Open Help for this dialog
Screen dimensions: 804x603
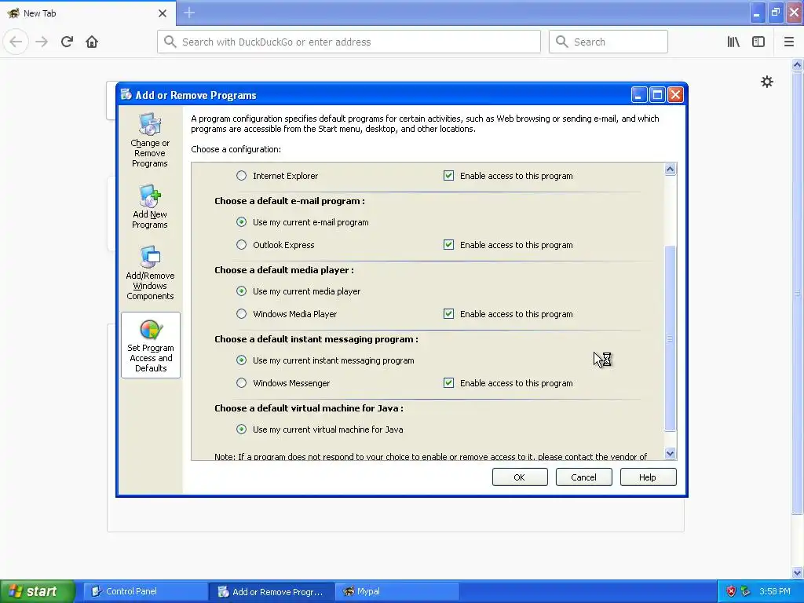point(648,477)
